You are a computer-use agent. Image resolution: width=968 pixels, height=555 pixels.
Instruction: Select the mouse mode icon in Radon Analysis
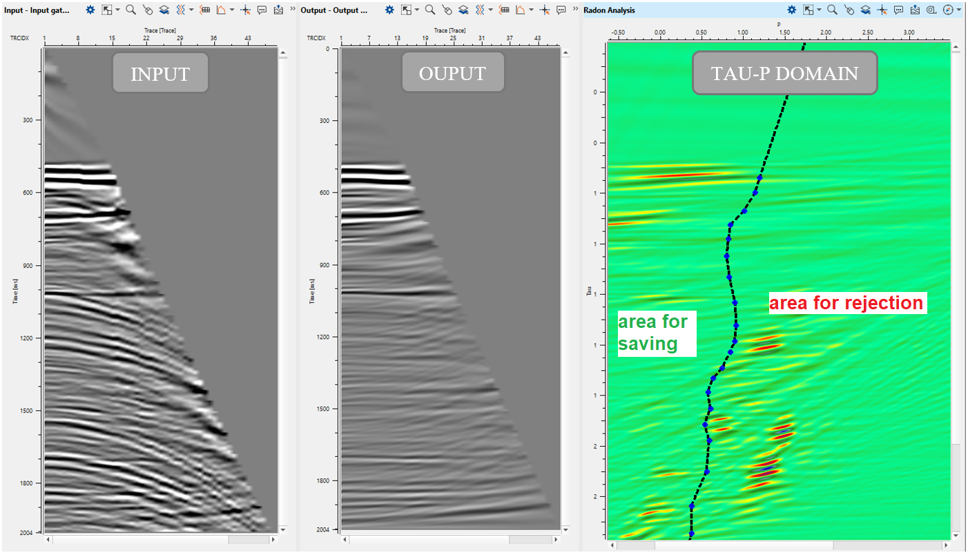pos(849,10)
